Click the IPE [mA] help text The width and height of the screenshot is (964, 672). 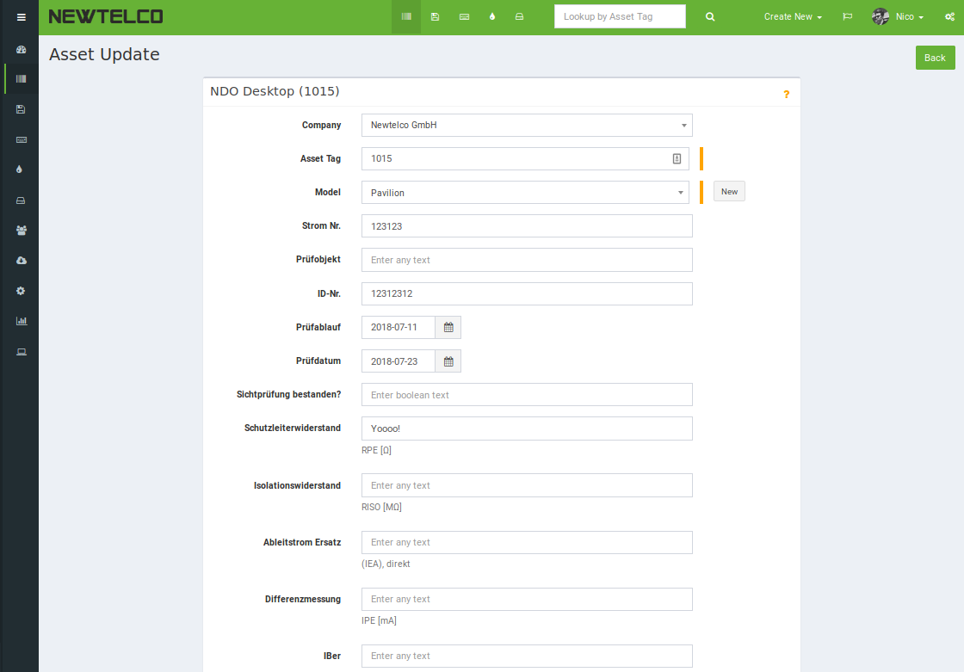pos(379,621)
